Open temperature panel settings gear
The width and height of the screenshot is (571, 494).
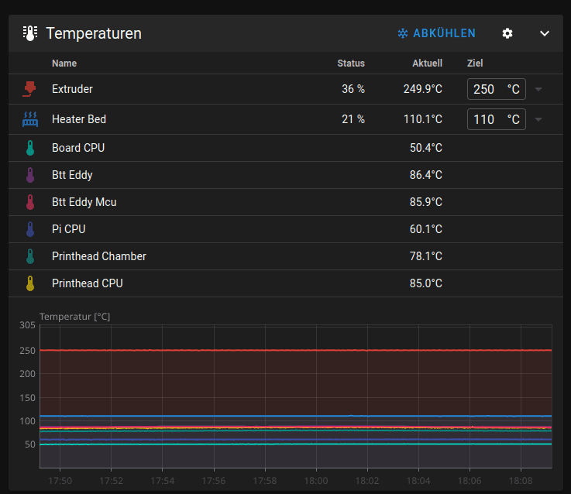click(x=507, y=33)
